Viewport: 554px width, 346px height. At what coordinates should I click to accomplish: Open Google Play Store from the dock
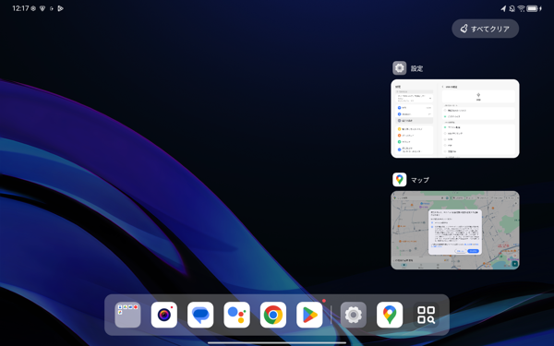pyautogui.click(x=309, y=315)
